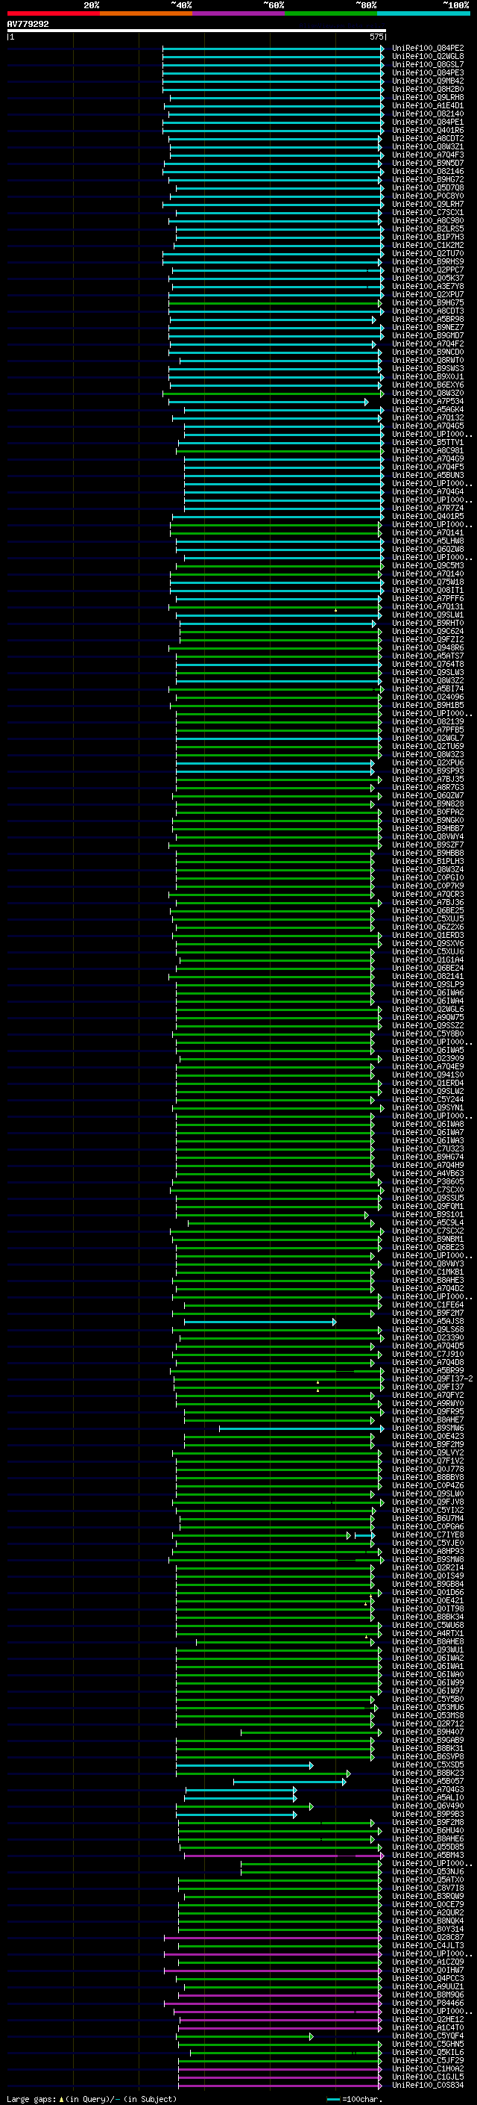477x2105 pixels.
Task: Select the AV779292 query label
Action: 28,24
